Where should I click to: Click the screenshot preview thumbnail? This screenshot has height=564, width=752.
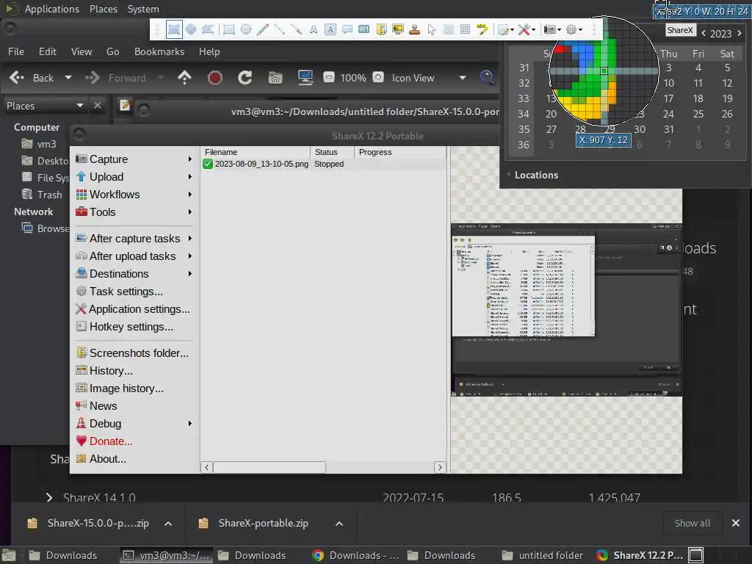pyautogui.click(x=566, y=310)
